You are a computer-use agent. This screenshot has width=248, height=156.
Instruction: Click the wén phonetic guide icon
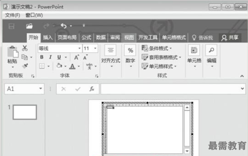tap(89, 66)
